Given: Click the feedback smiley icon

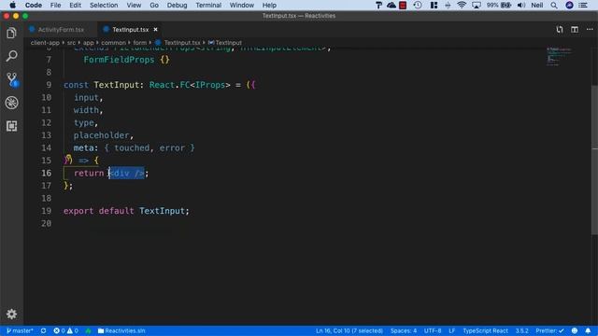Looking at the screenshot, I should tap(575, 330).
